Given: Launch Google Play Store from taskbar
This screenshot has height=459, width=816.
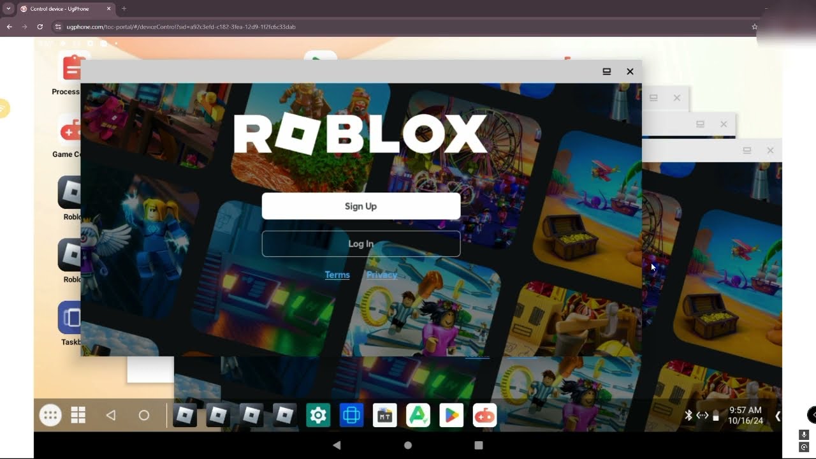Looking at the screenshot, I should (x=451, y=416).
